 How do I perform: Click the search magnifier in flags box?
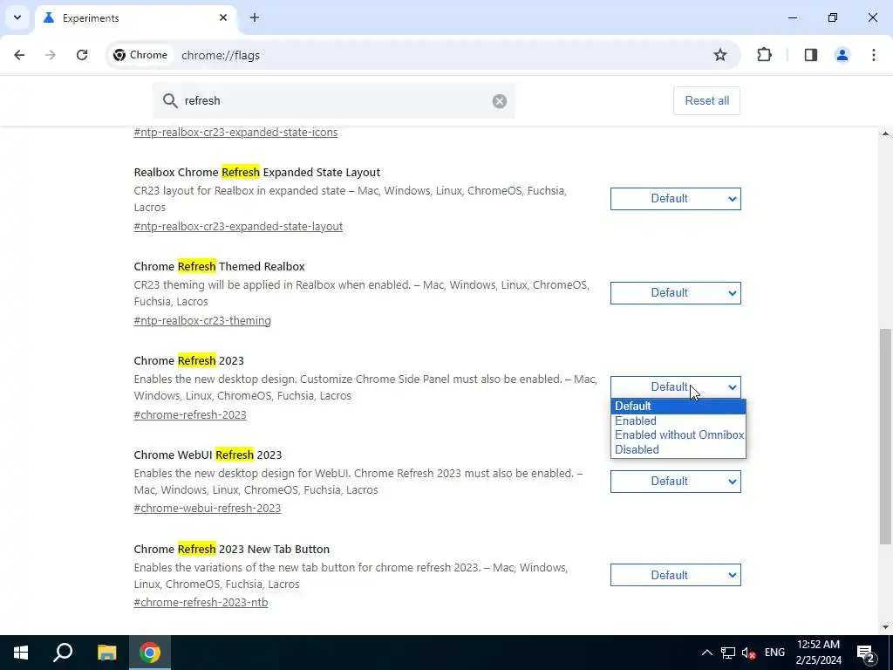(x=170, y=101)
